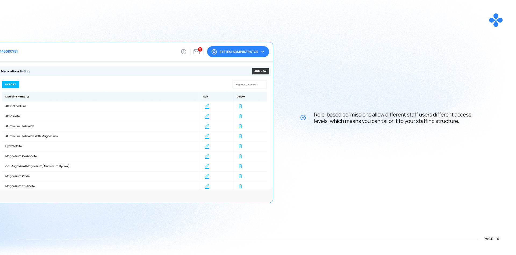The height and width of the screenshot is (255, 516).
Task: Export the medications listing
Action: click(11, 85)
